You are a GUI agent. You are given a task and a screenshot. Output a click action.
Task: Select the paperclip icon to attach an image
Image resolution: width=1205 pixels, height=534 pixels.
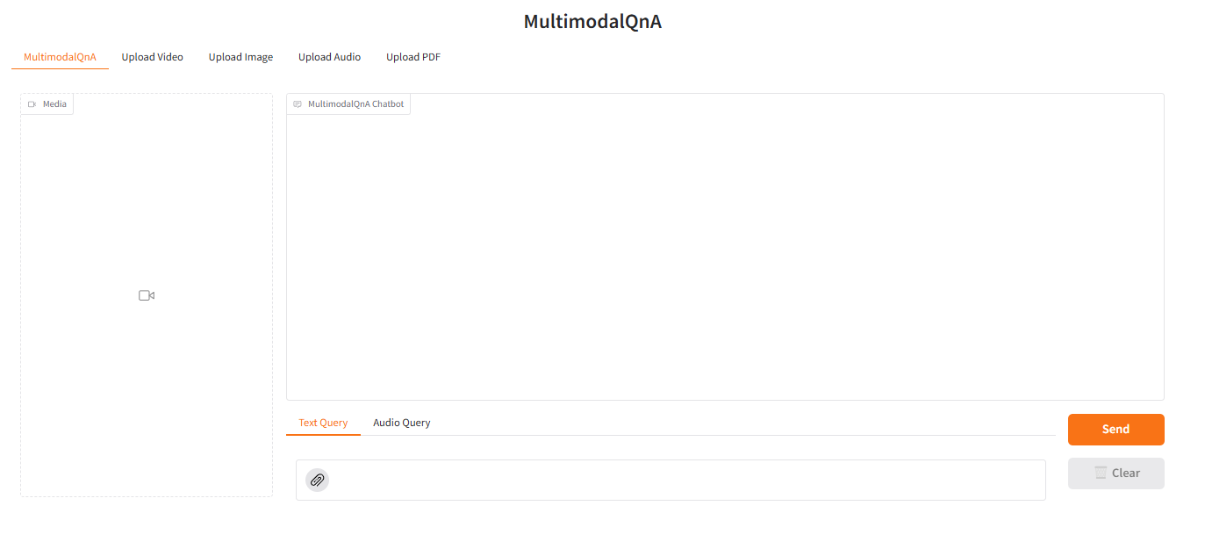tap(317, 480)
